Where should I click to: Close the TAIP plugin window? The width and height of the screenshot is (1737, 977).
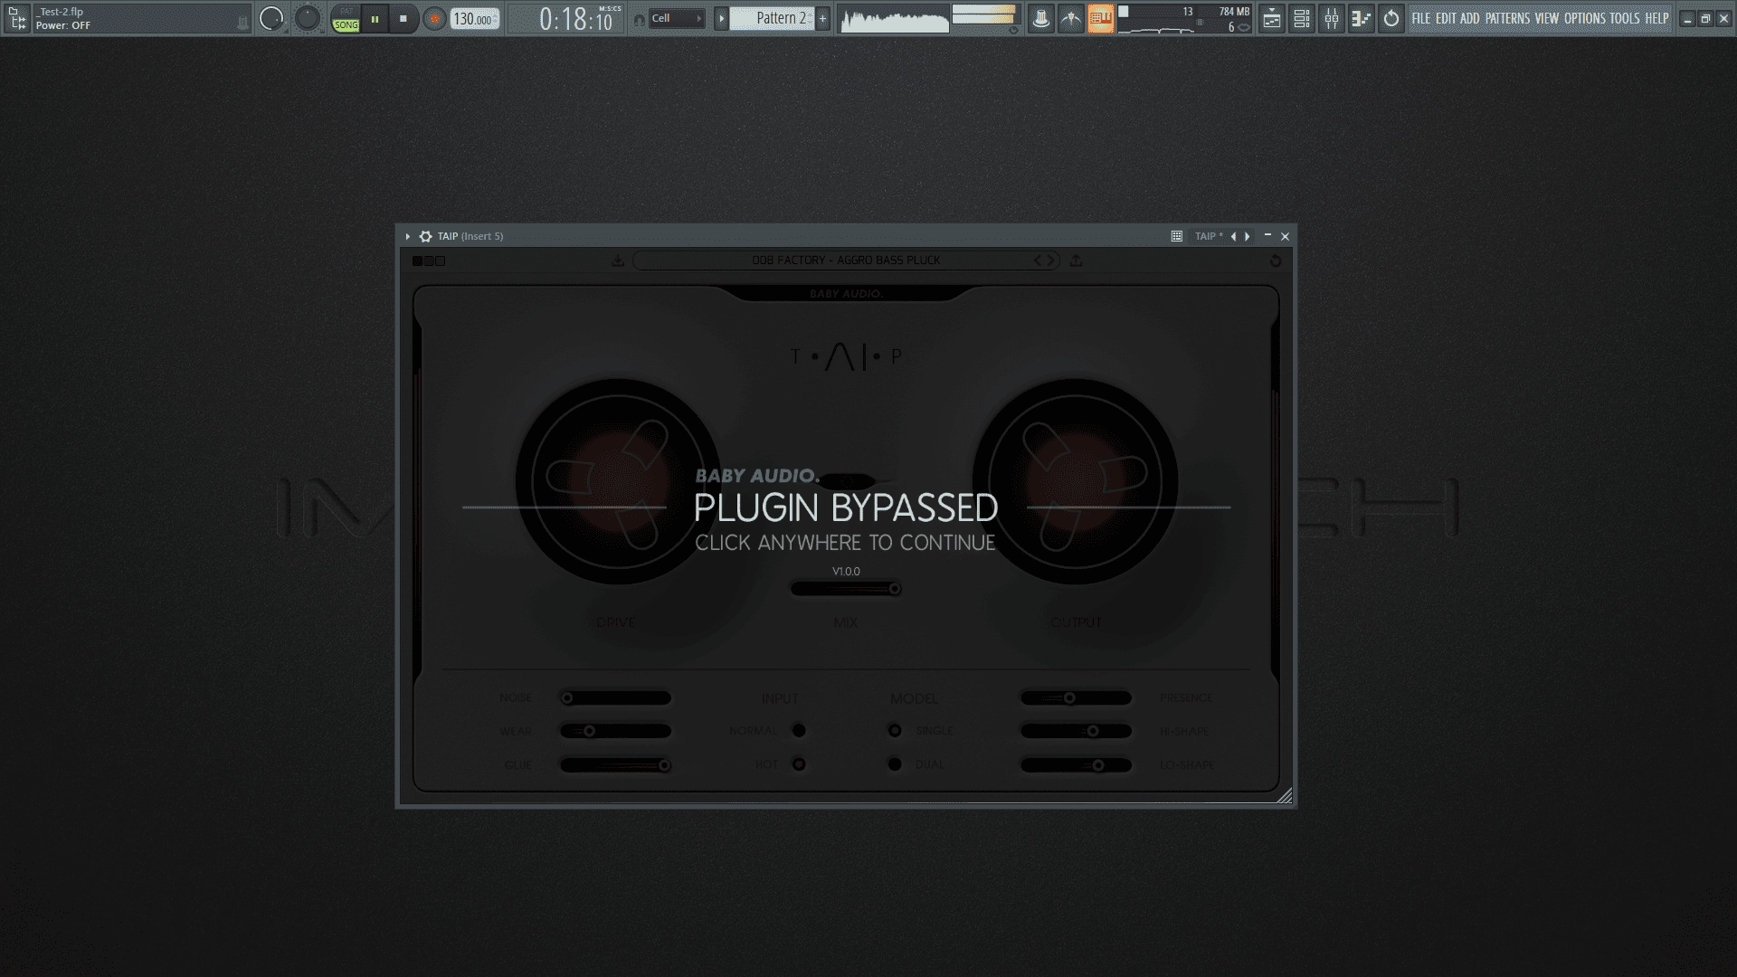(x=1285, y=236)
